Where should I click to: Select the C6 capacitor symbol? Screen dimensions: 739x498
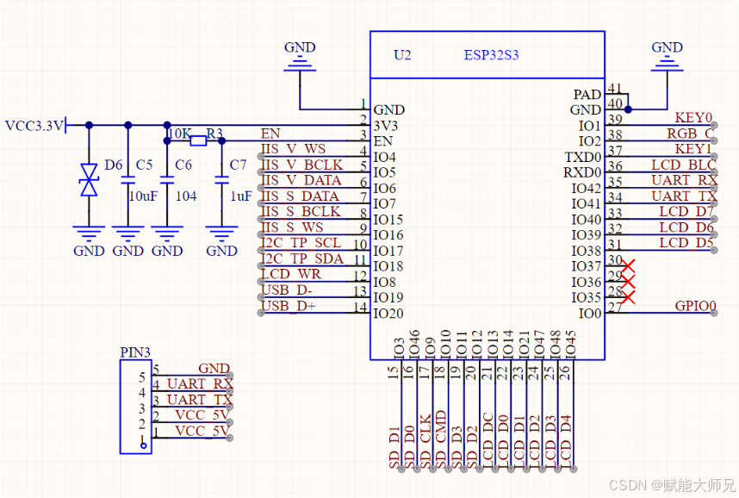coord(167,180)
